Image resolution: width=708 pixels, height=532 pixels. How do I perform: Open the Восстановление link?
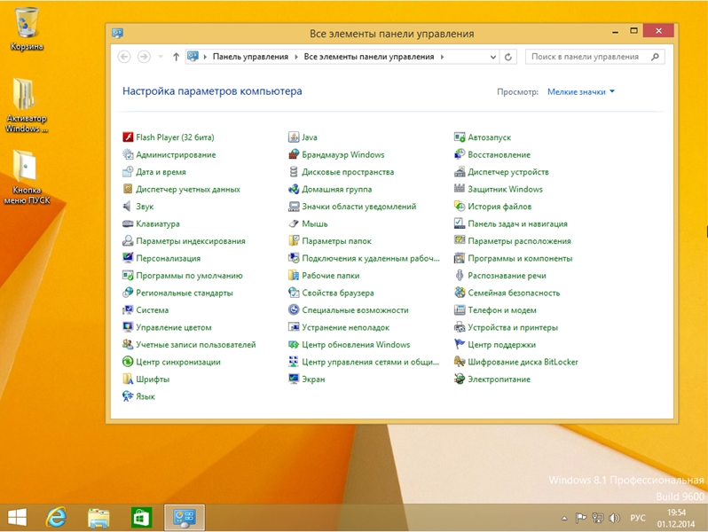pos(499,155)
